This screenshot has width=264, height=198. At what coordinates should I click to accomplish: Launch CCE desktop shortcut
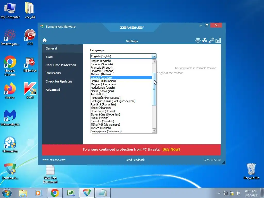point(30,37)
